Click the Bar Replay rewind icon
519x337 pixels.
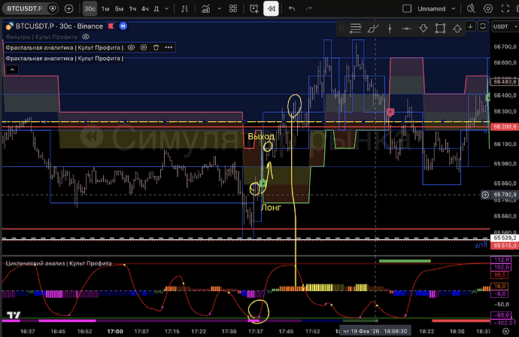coord(271,9)
